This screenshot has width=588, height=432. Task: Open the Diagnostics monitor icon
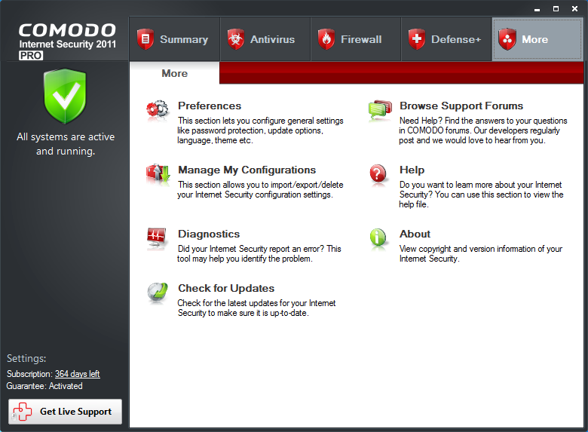[158, 238]
